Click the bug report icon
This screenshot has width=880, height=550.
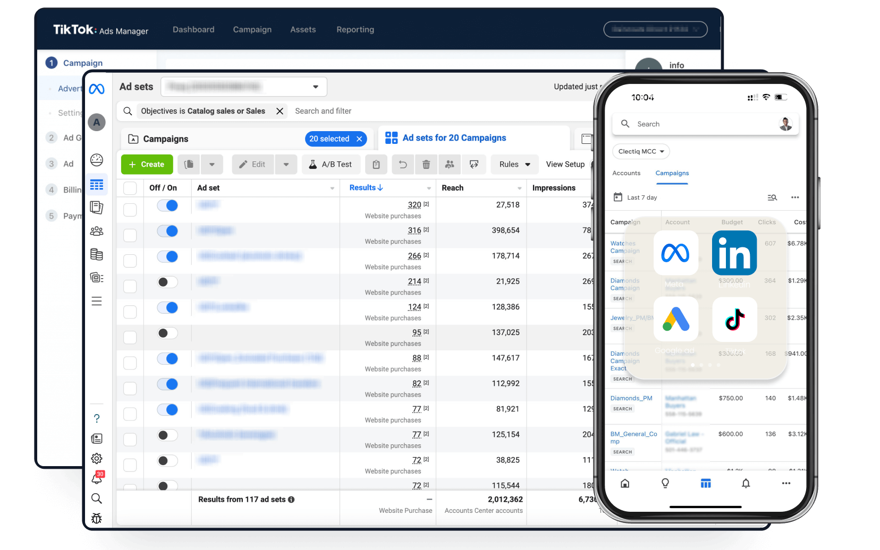click(x=97, y=518)
